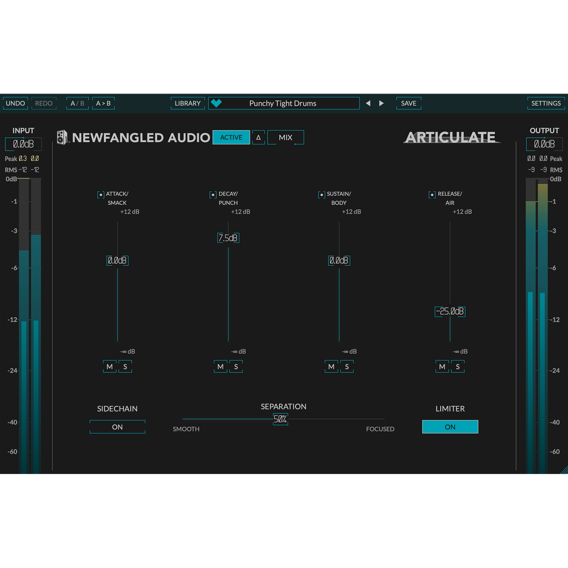This screenshot has width=568, height=568.
Task: Solo the Release/Air band
Action: [x=458, y=367]
